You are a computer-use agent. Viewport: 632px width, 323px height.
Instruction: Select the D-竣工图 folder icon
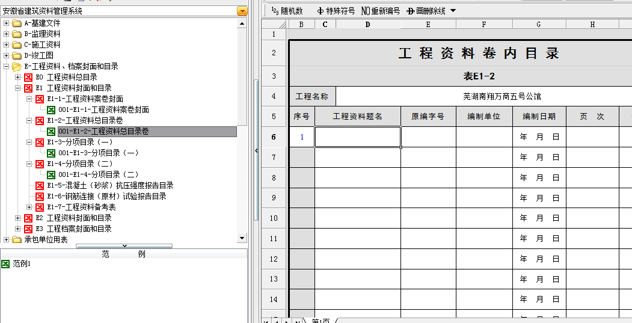(x=16, y=56)
